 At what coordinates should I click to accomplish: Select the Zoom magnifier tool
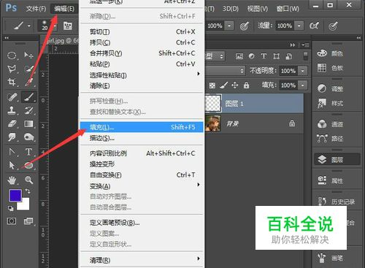[x=28, y=180]
